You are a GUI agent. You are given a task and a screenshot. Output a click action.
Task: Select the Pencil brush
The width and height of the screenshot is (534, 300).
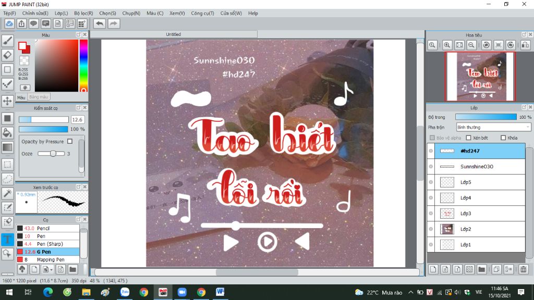click(47, 228)
